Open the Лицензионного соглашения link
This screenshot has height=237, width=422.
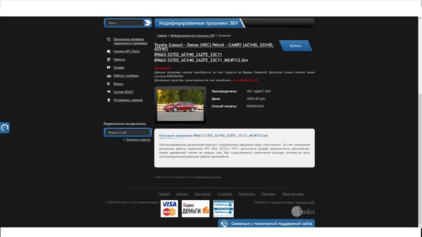[208, 177]
